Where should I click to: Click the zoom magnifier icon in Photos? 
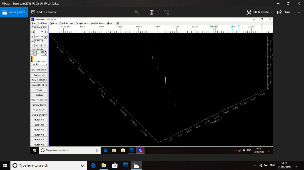pos(136,12)
